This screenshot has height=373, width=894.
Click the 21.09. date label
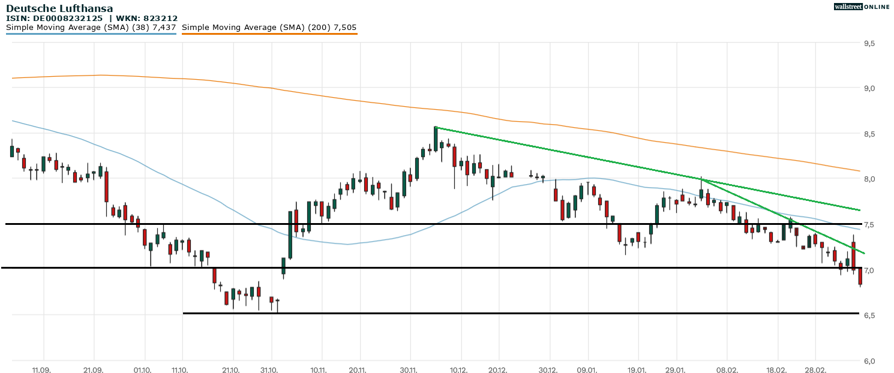coord(93,370)
